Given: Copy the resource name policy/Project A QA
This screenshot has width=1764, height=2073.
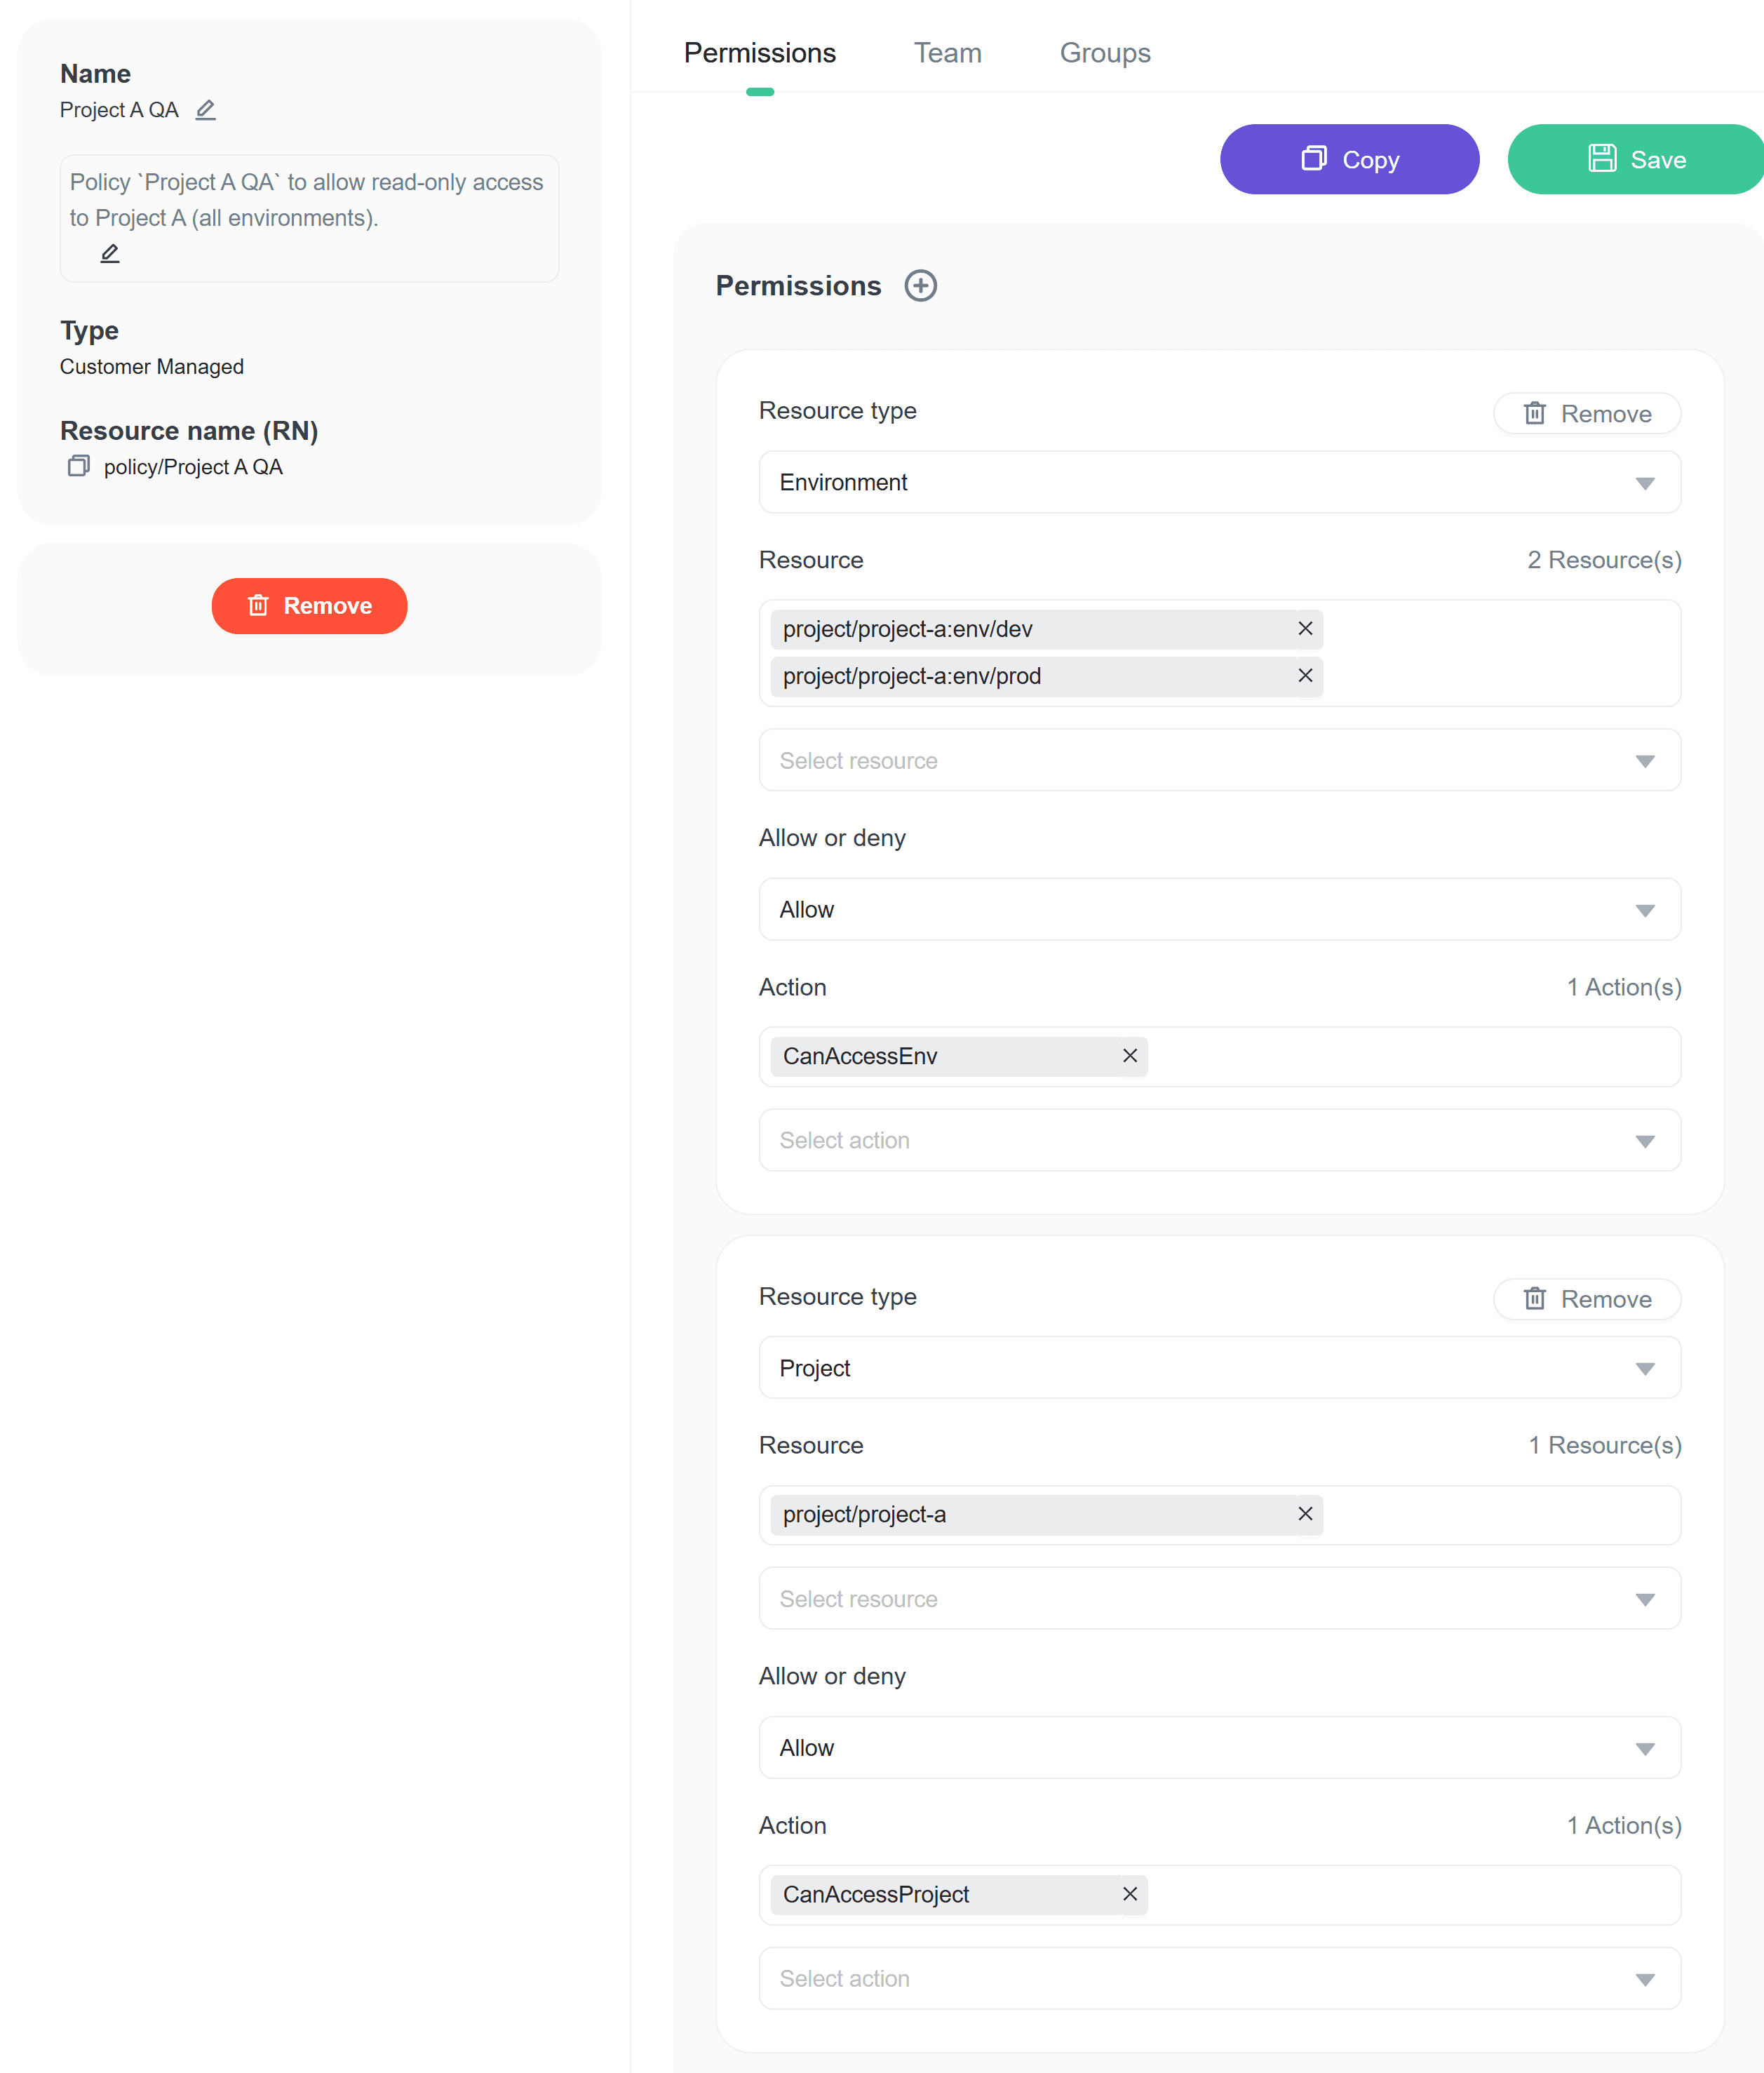Looking at the screenshot, I should [78, 466].
